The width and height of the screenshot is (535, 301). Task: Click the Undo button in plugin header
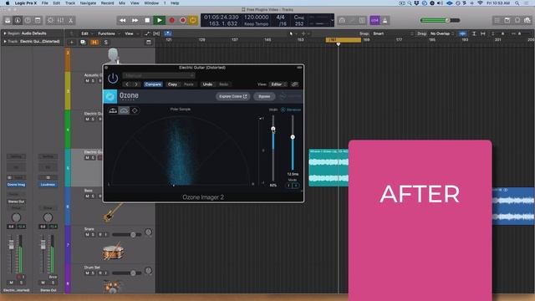coord(207,84)
